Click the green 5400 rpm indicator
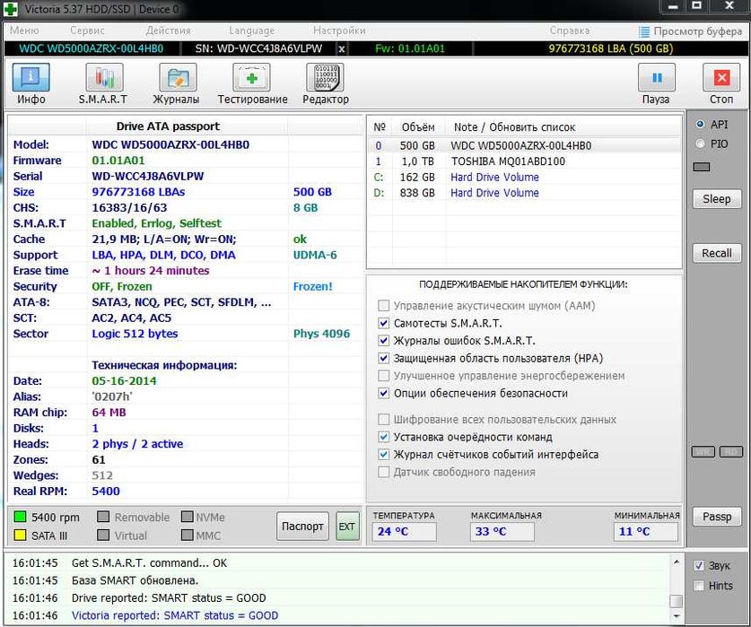 (20, 517)
